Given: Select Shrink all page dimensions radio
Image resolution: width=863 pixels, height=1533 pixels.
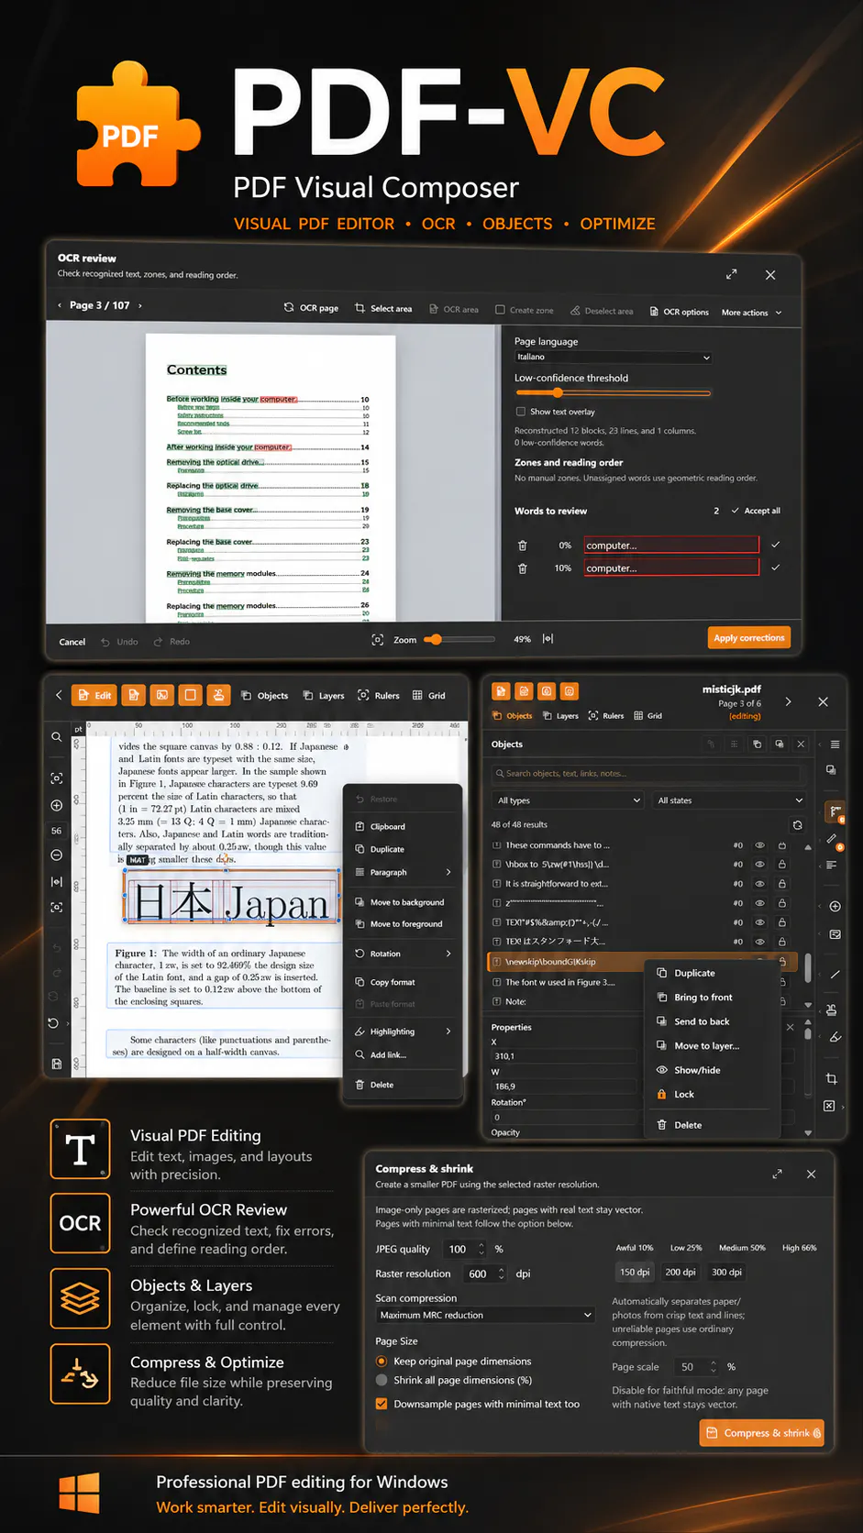Looking at the screenshot, I should (x=382, y=1380).
